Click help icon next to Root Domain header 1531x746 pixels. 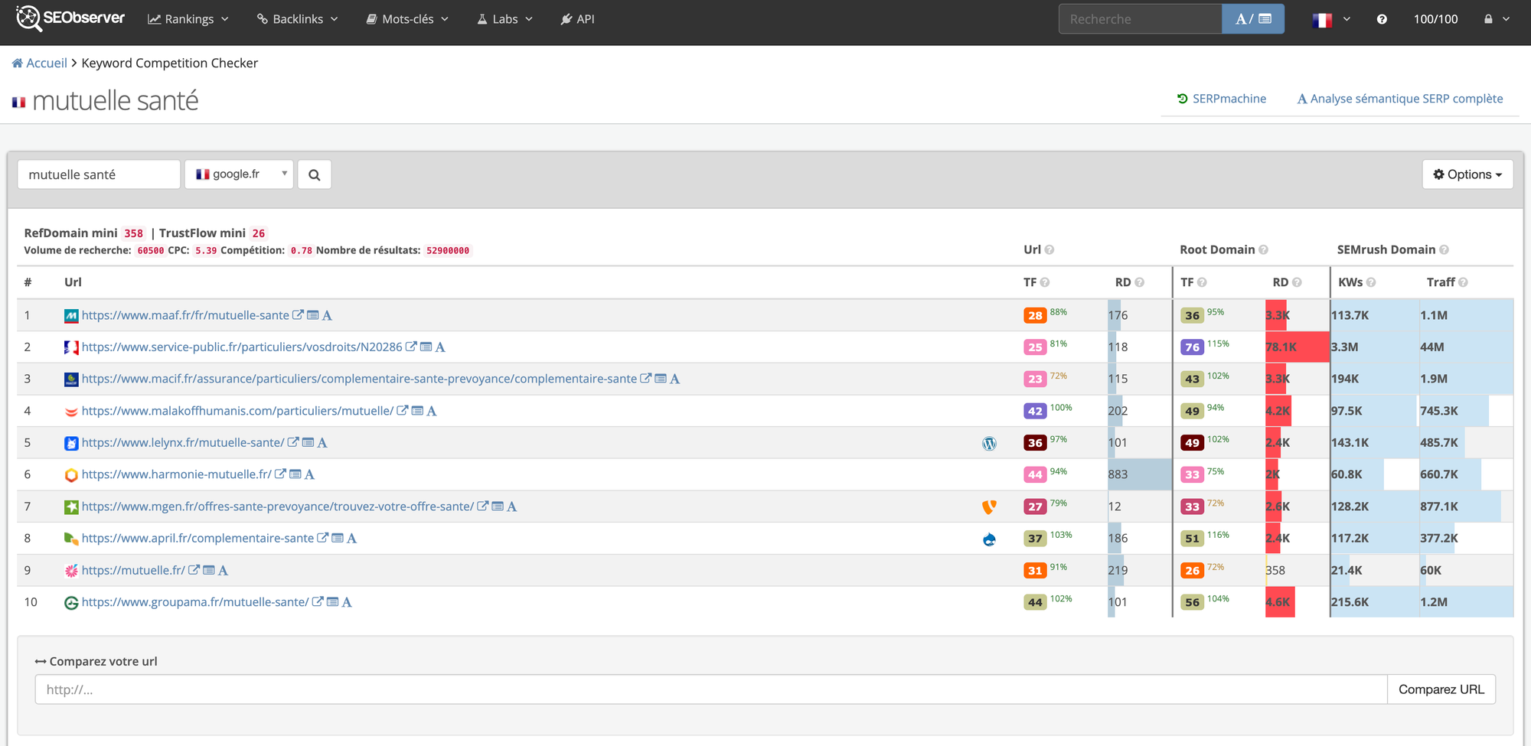[1264, 249]
